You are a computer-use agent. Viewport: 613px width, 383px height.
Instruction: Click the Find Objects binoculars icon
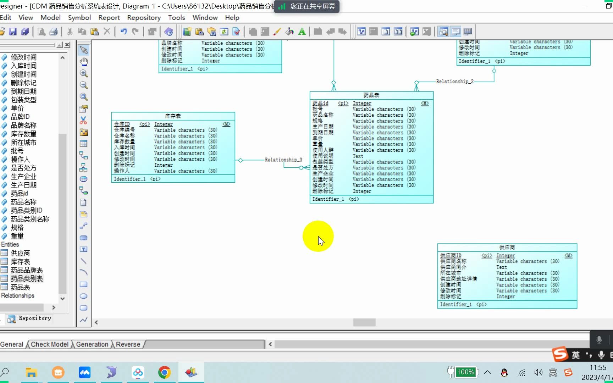tap(212, 32)
